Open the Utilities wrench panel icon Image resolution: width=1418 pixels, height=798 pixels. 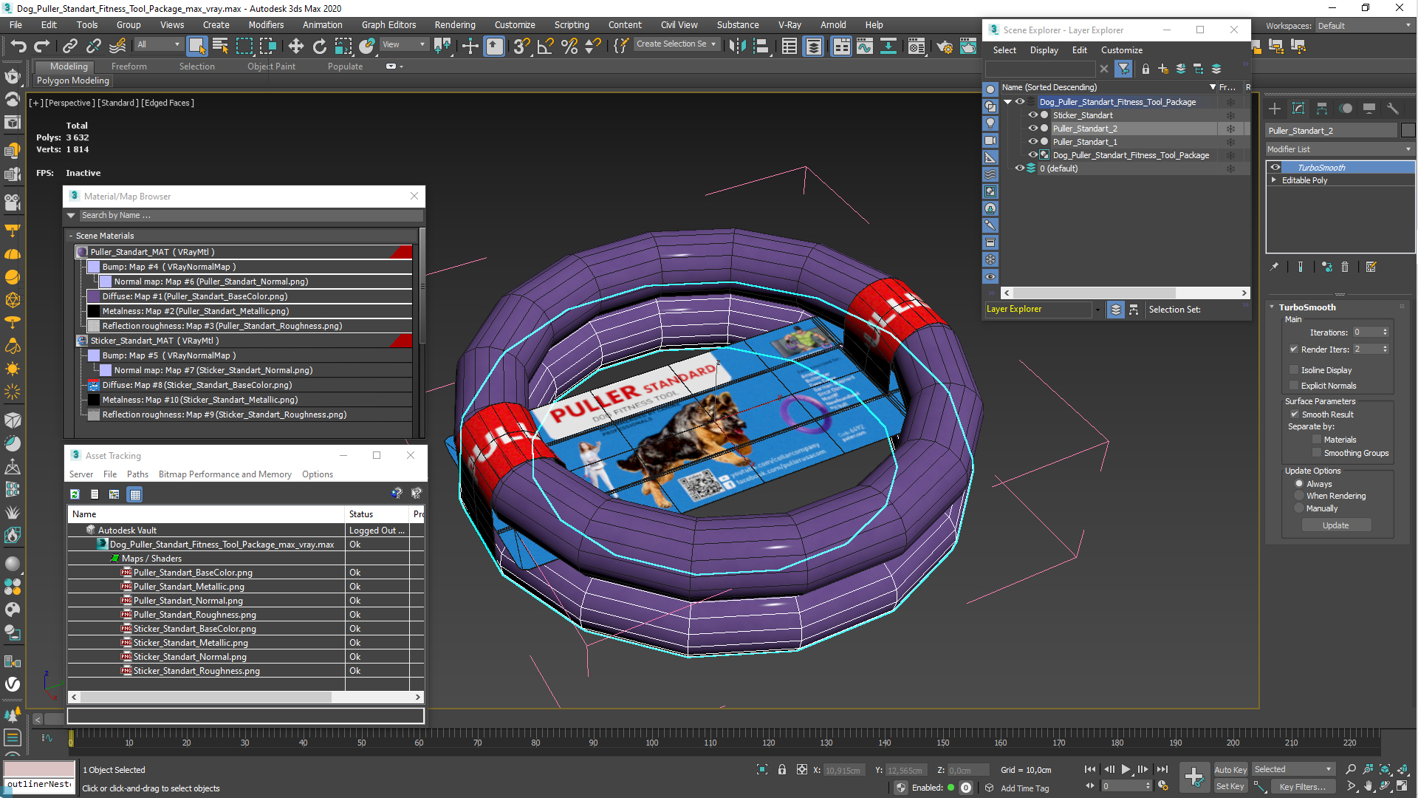(x=1393, y=109)
